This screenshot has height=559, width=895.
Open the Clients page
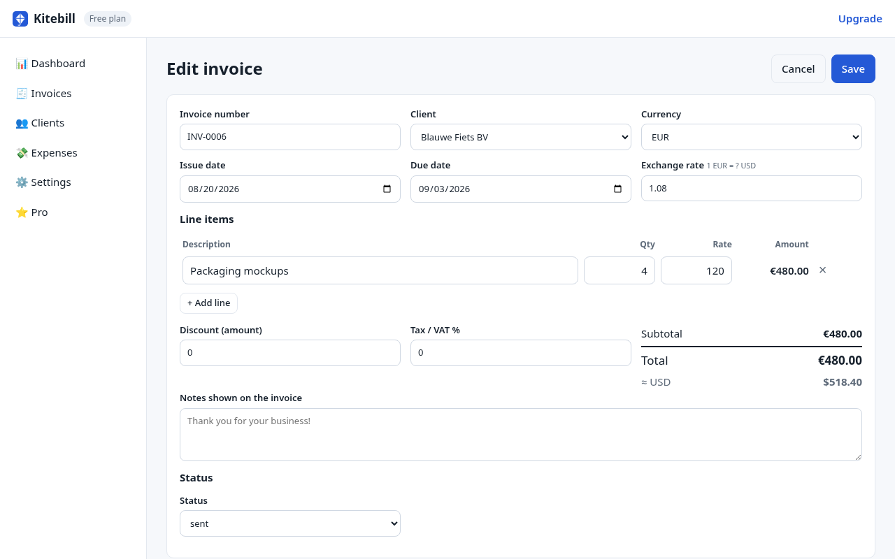click(x=73, y=123)
